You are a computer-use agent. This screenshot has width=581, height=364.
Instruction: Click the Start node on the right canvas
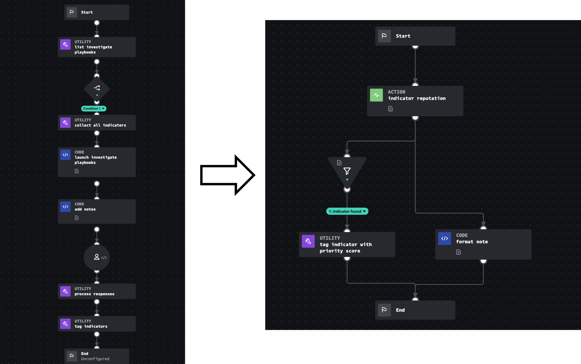point(415,36)
